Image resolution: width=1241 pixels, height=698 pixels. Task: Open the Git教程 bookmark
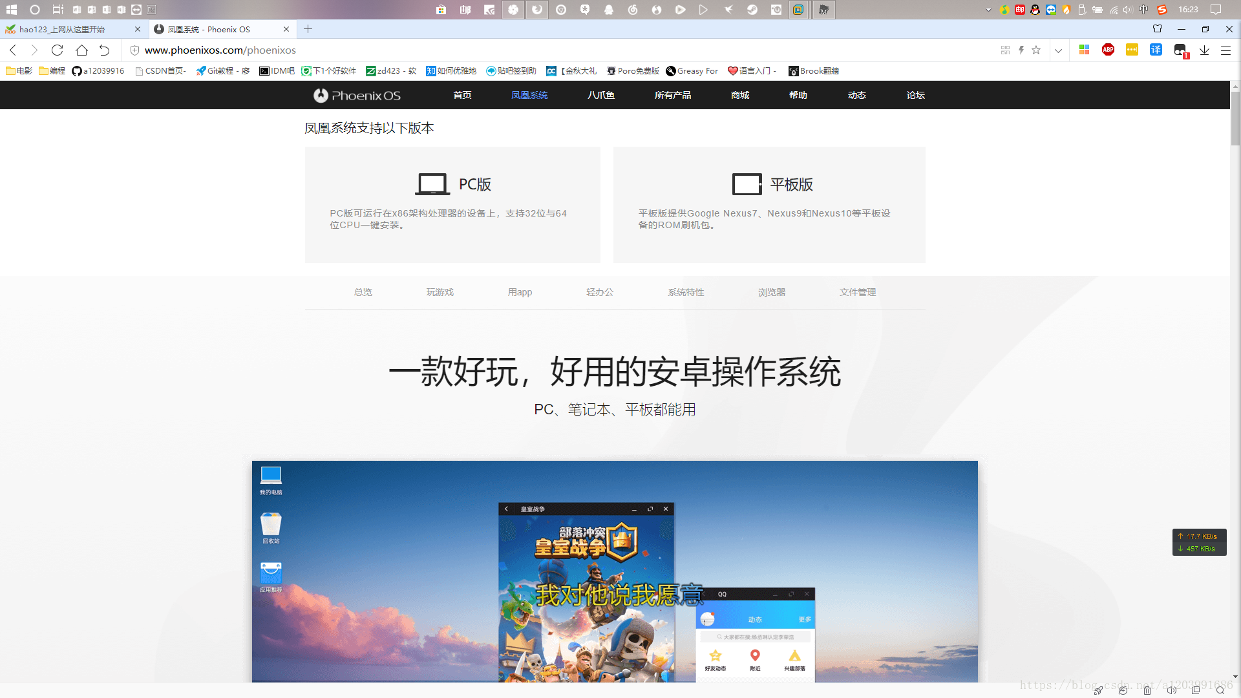(223, 71)
